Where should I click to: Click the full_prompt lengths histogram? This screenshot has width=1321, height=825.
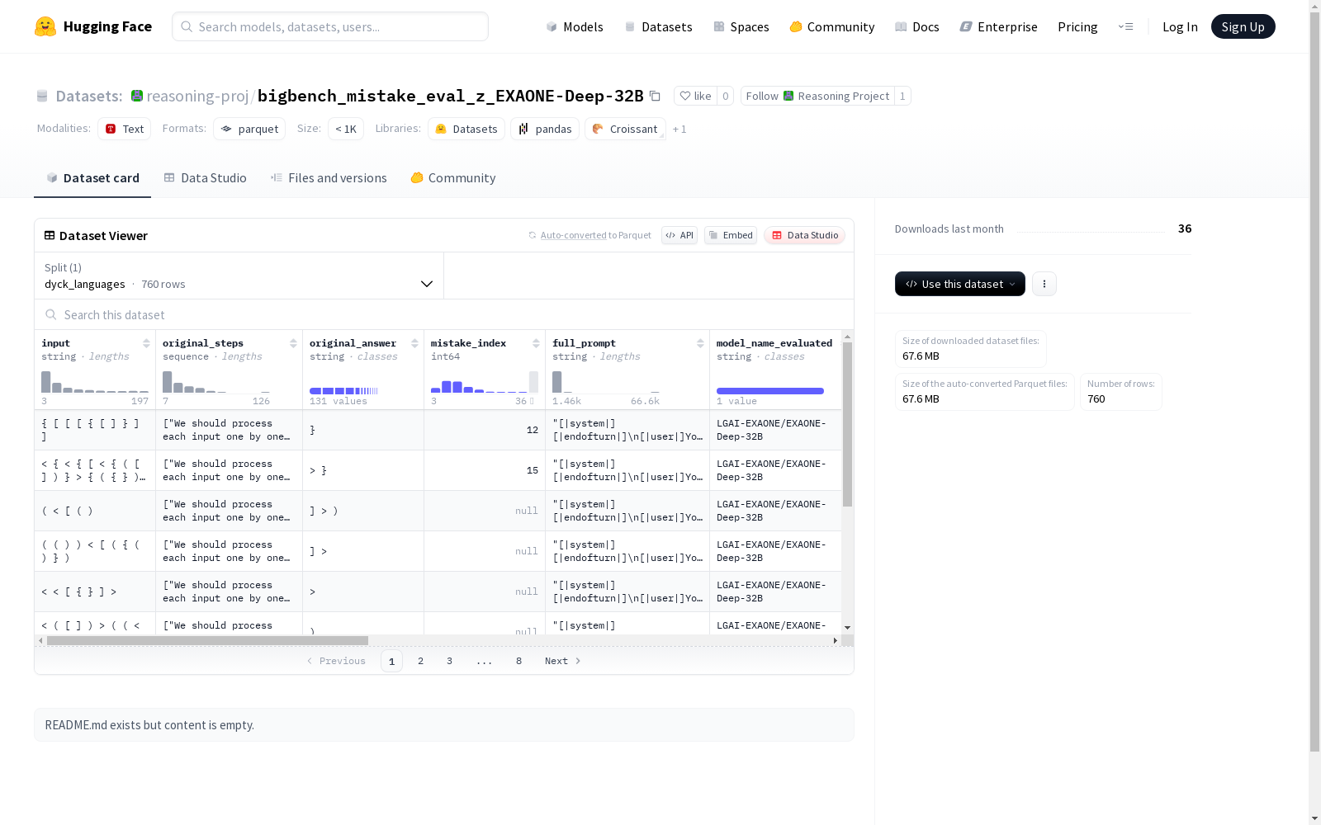pos(606,383)
